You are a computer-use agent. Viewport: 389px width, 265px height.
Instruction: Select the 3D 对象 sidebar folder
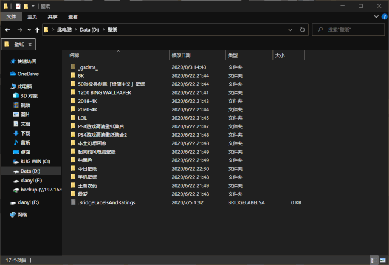point(29,95)
